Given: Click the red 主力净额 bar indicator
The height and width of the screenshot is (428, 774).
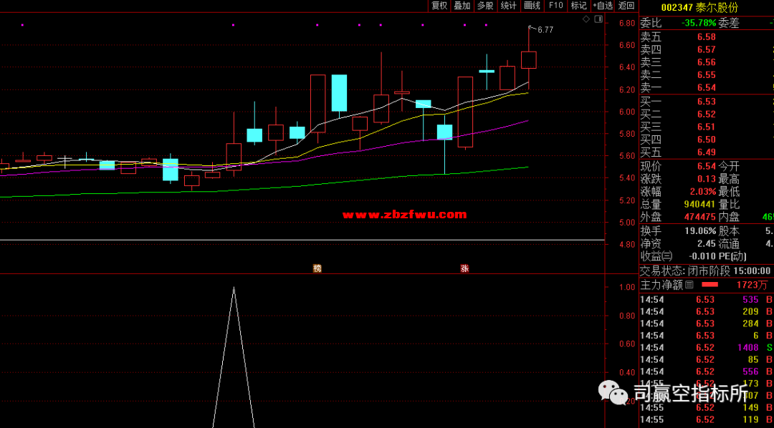Looking at the screenshot, I should pyautogui.click(x=709, y=285).
